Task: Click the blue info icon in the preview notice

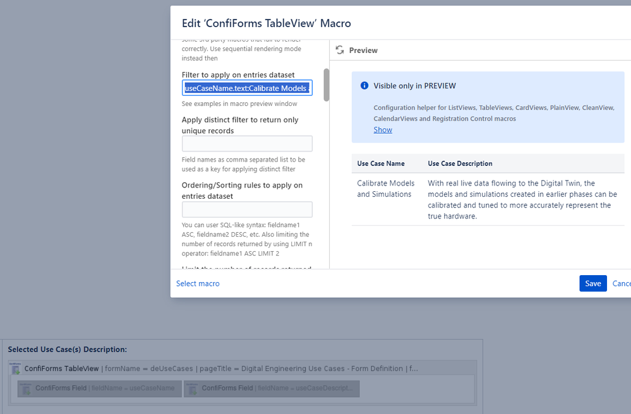Action: pyautogui.click(x=364, y=86)
